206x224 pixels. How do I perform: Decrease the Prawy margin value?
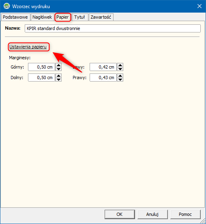pyautogui.click(x=120, y=80)
